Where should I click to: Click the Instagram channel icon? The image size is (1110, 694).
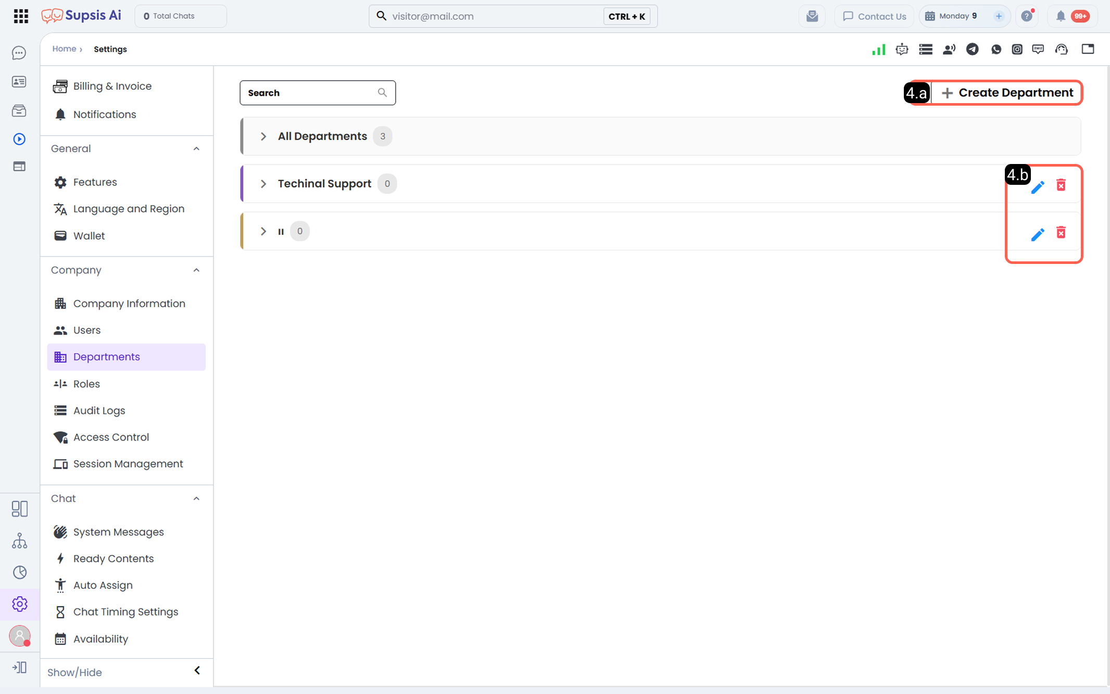point(1017,49)
